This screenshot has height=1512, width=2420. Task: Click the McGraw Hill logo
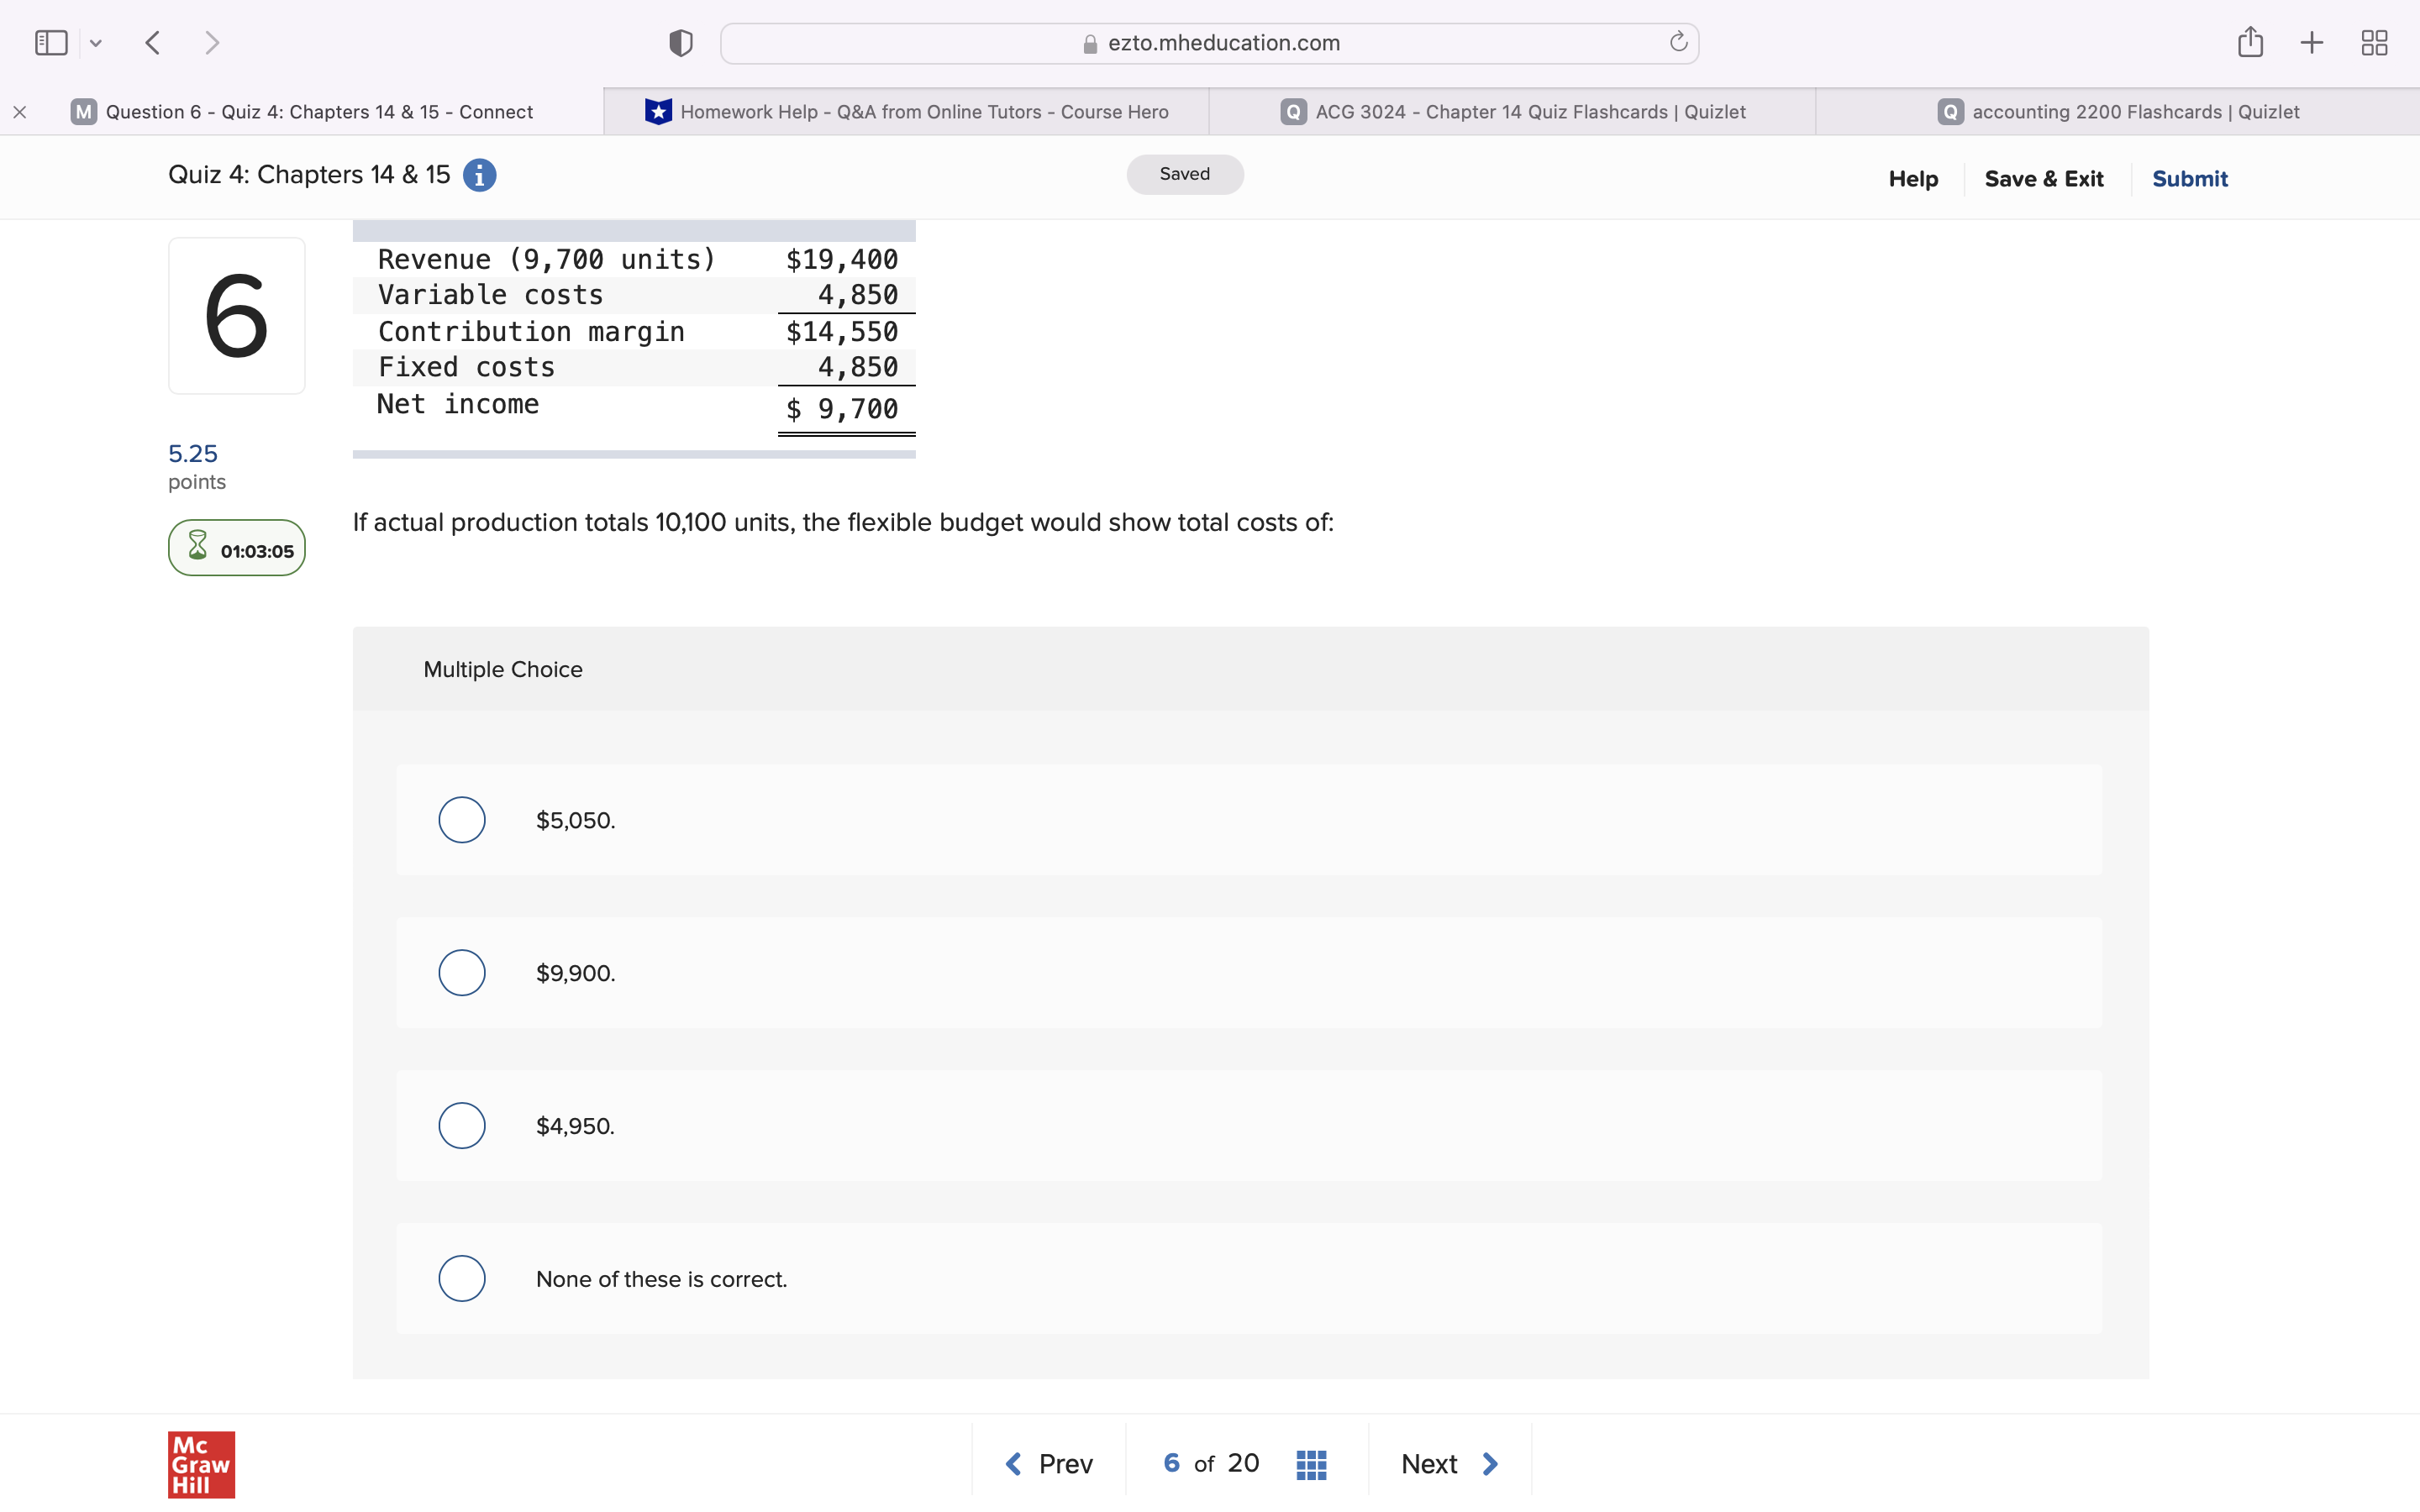(x=201, y=1464)
